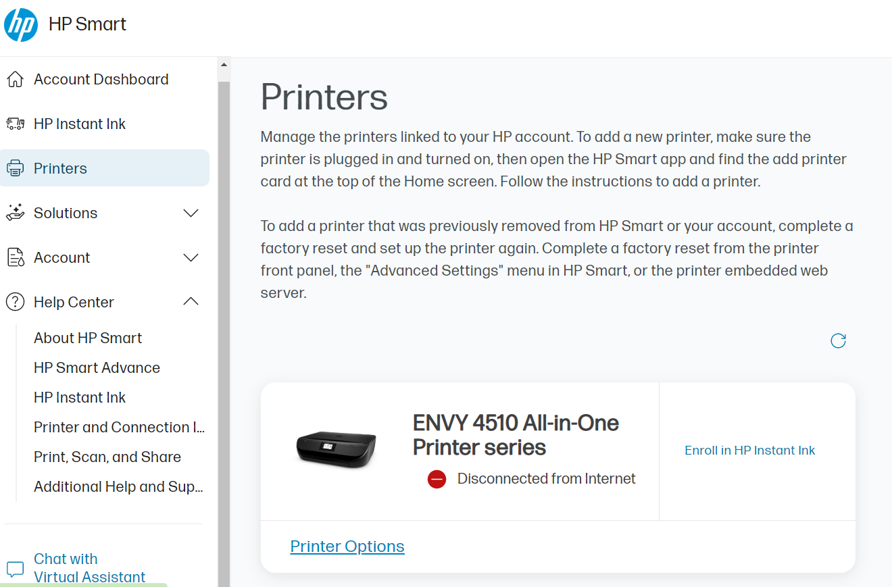Collapse the Help Center section
Viewport: 892px width, 587px height.
tap(190, 302)
